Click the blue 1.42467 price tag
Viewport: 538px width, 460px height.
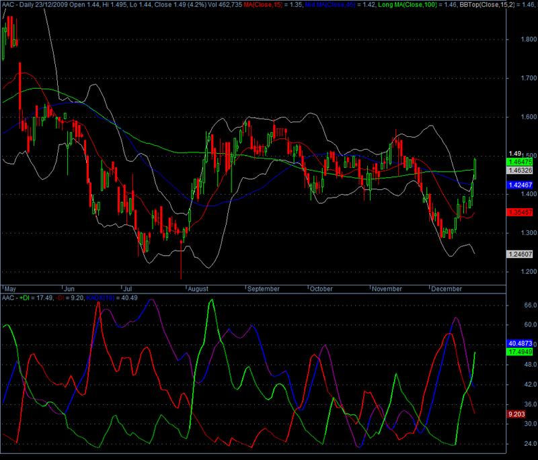coord(520,185)
